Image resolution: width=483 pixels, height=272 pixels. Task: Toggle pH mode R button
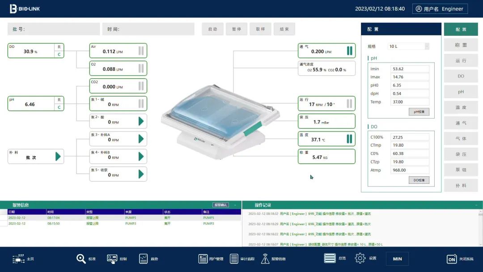coord(59,100)
